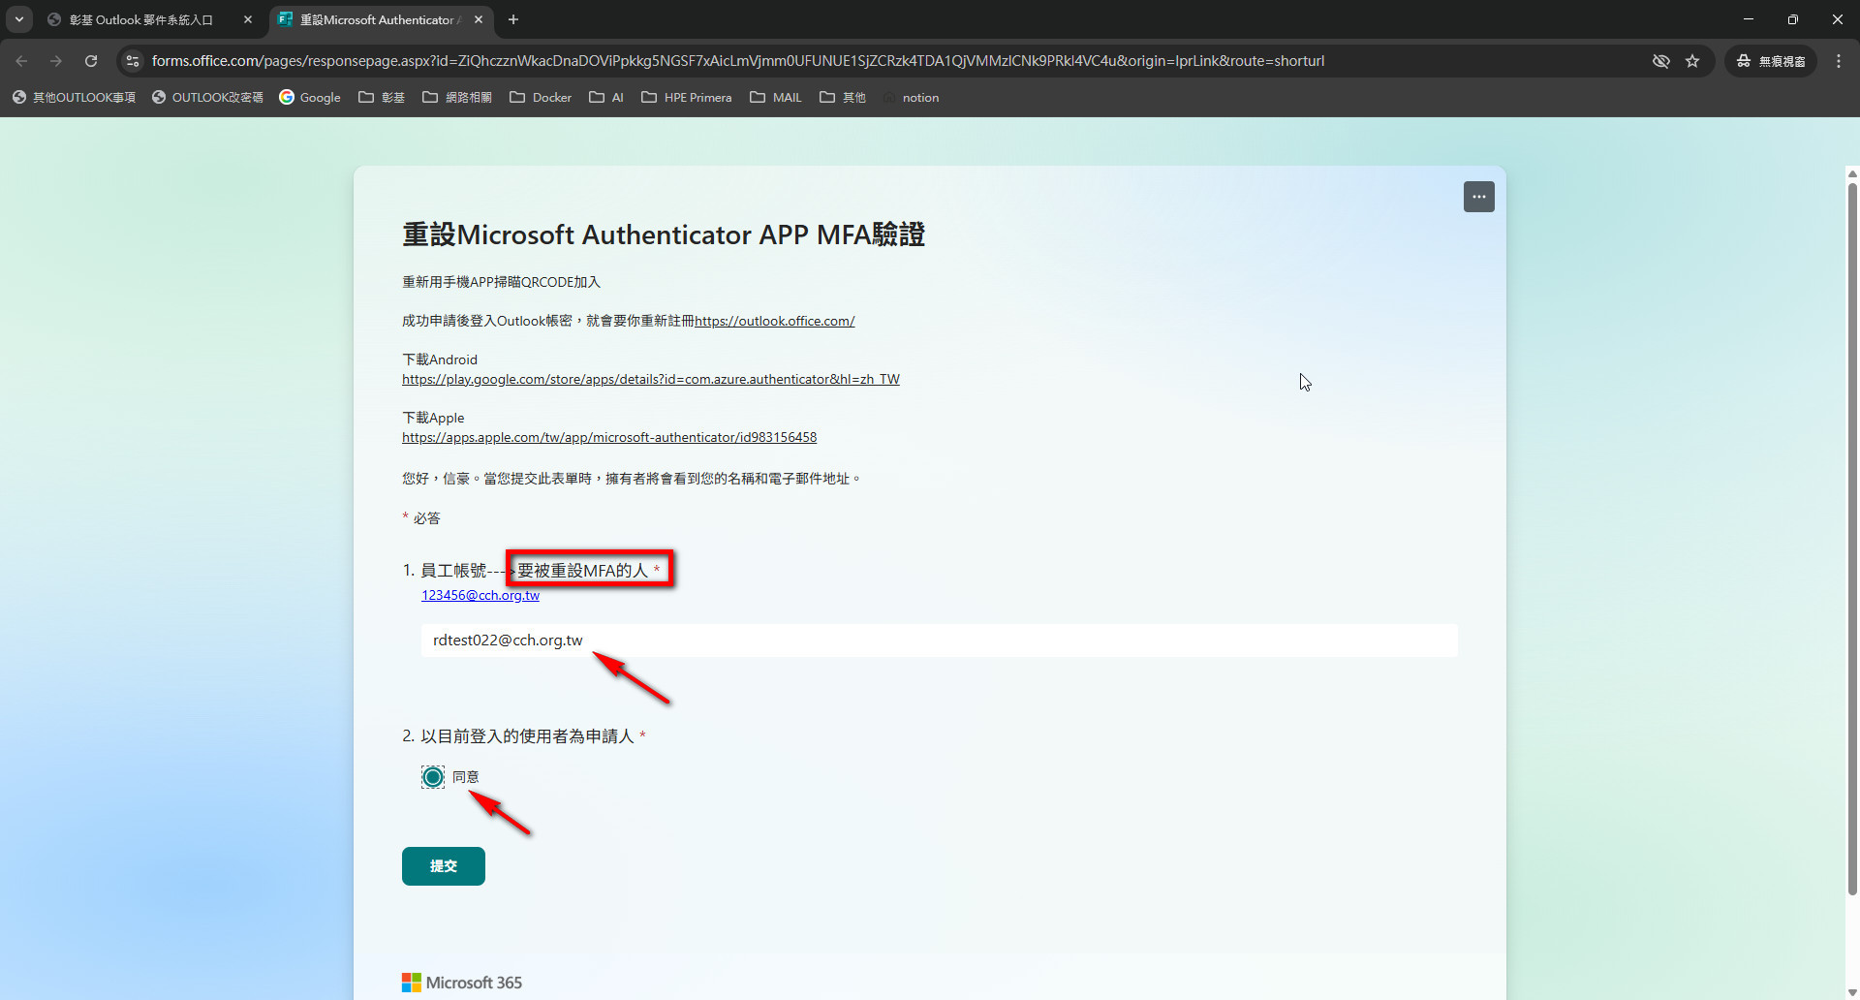This screenshot has width=1860, height=1000.
Task: Click the employee account email input field
Action: pyautogui.click(x=938, y=641)
